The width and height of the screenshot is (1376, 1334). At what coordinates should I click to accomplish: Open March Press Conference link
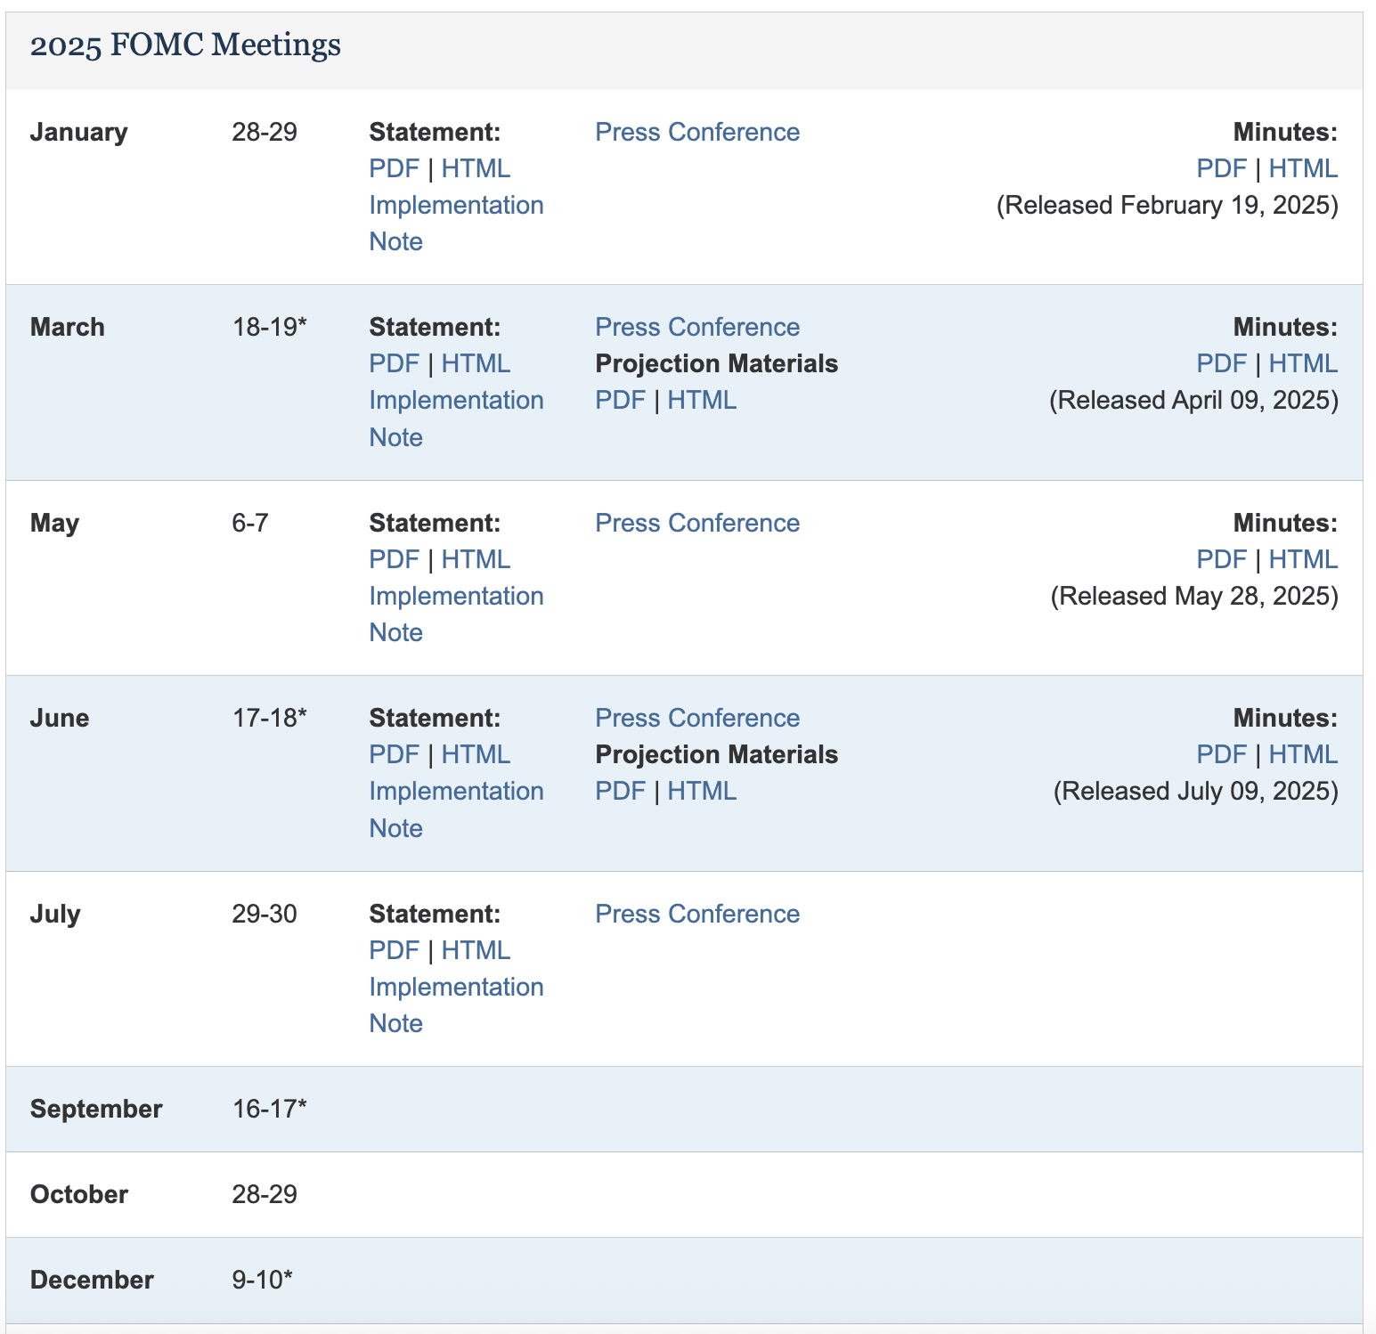coord(697,327)
